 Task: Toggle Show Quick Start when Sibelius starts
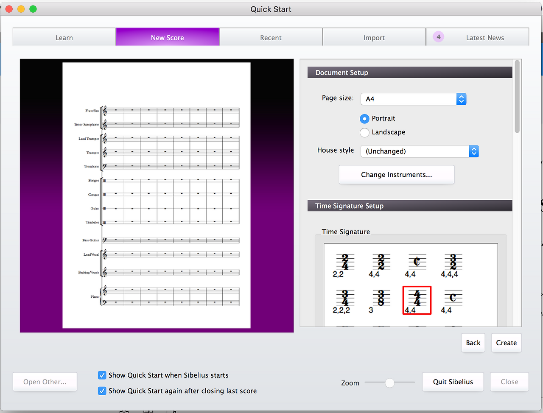coord(102,375)
